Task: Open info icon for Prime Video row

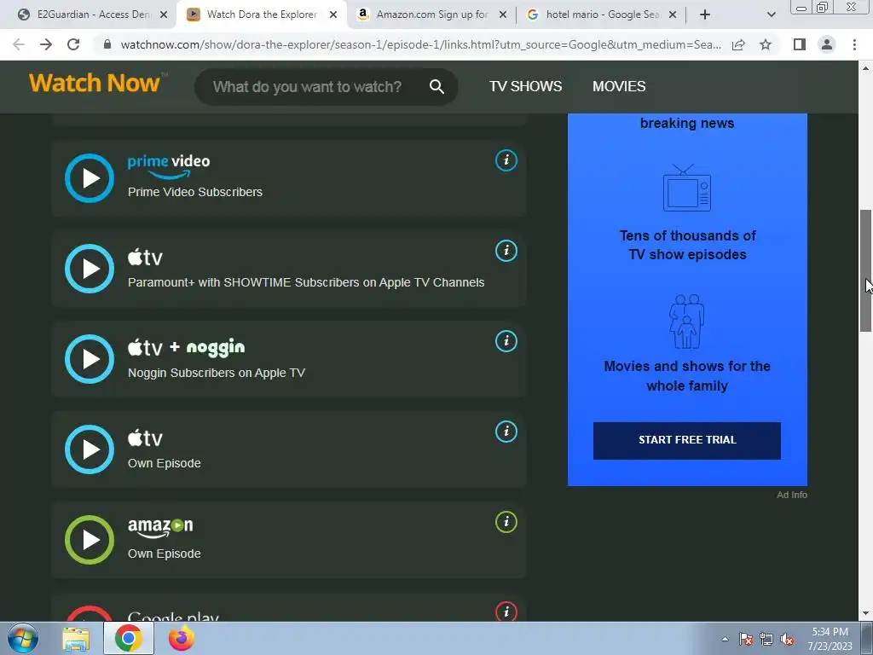Action: (x=506, y=160)
